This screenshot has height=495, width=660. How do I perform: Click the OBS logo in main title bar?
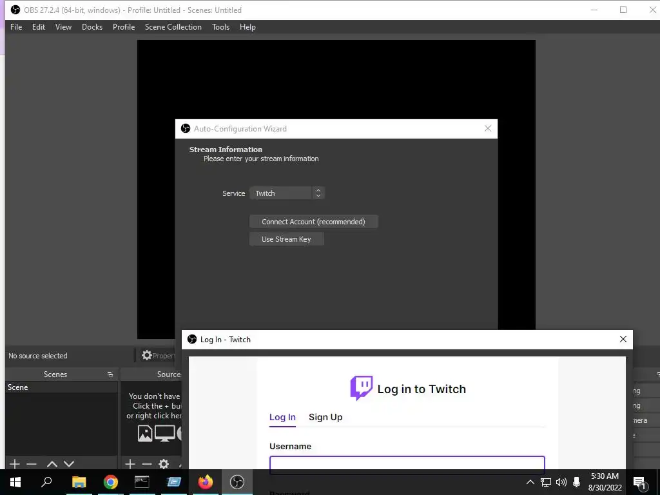[x=15, y=10]
